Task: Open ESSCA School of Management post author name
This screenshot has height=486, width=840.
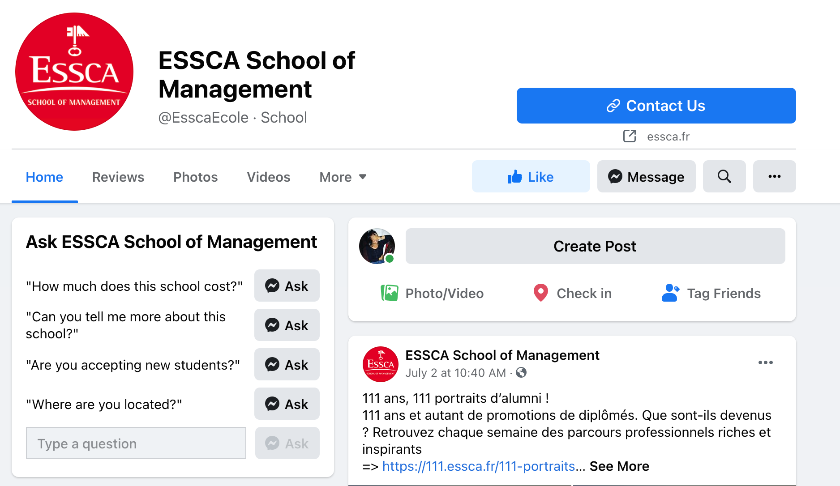Action: click(502, 355)
